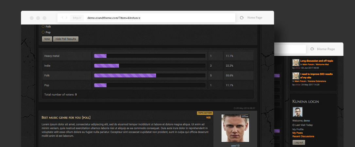Screen dimensions: 355x147
Task: Click post number #68 link
Action: tap(208, 117)
